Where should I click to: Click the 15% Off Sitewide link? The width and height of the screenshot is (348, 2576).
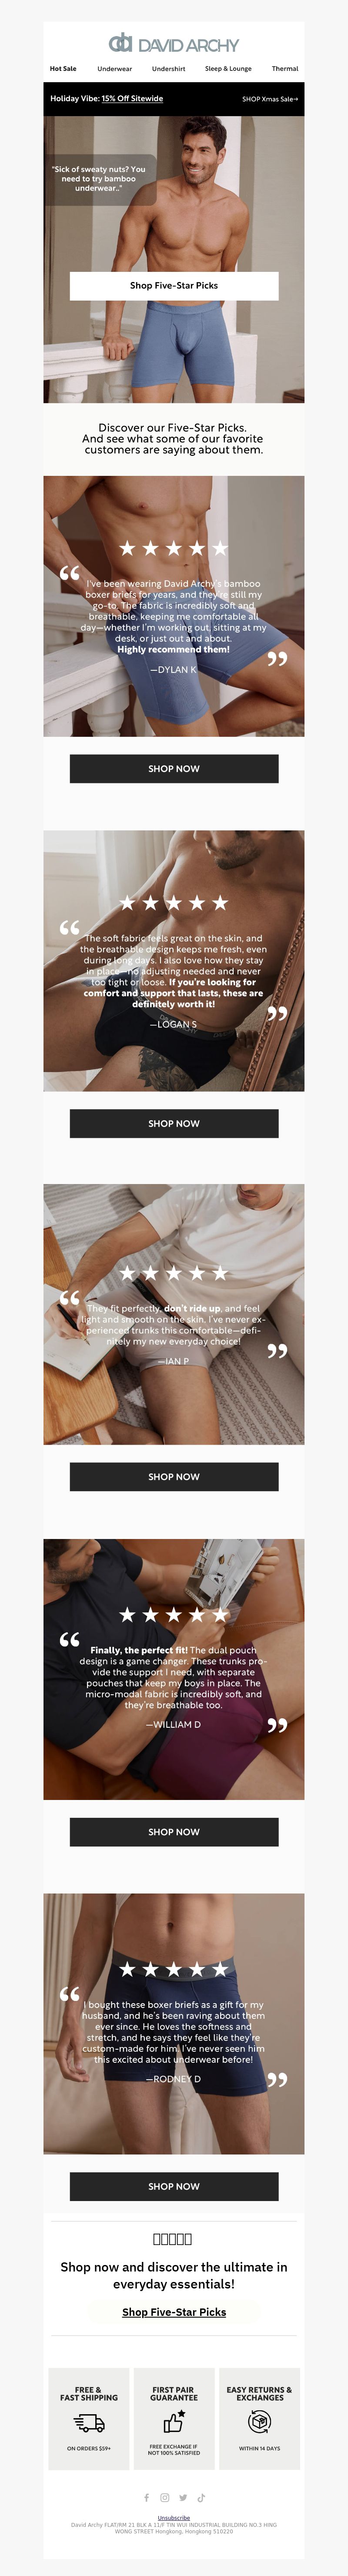[132, 99]
